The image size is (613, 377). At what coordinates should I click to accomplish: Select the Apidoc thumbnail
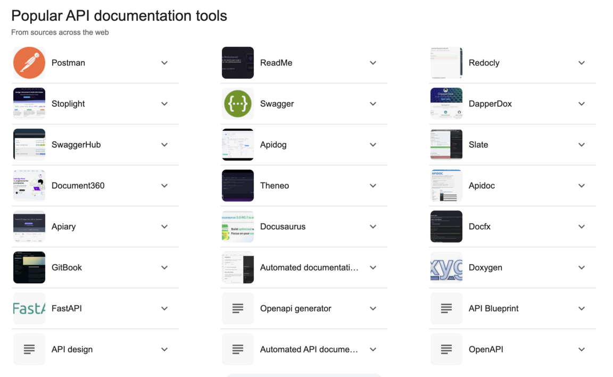pos(446,186)
